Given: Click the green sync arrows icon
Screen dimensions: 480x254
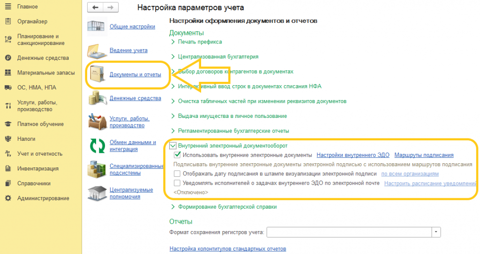Looking at the screenshot, I should pyautogui.click(x=97, y=146).
